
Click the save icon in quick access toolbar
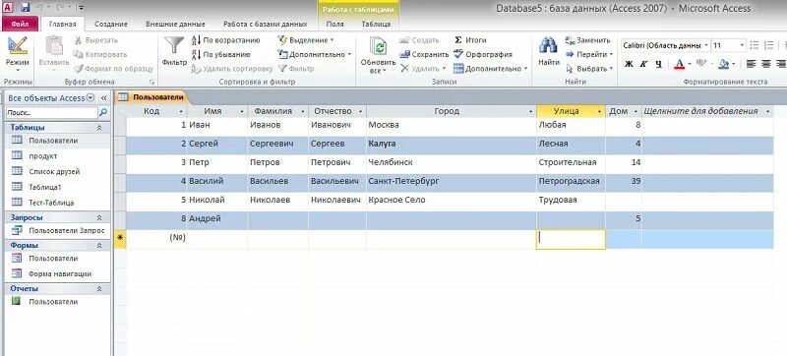pyautogui.click(x=26, y=8)
